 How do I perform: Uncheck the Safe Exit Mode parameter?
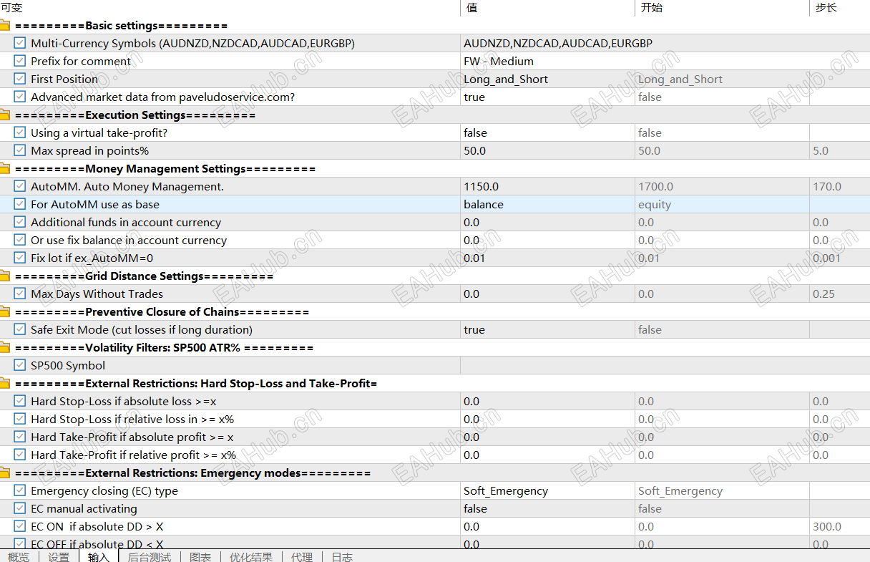point(19,329)
